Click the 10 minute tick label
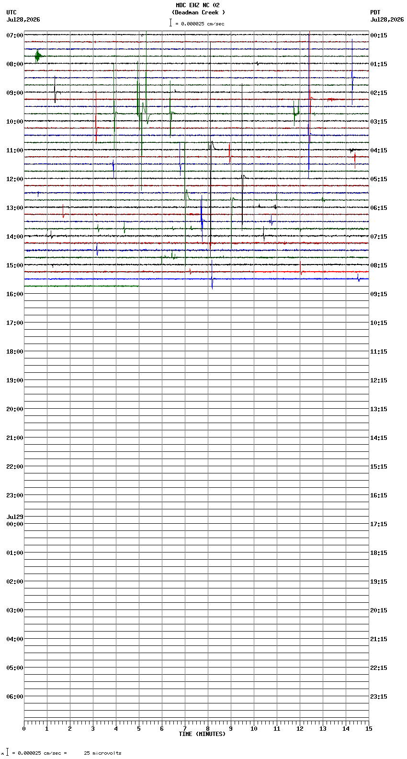The width and height of the screenshot is (407, 759). 254,729
